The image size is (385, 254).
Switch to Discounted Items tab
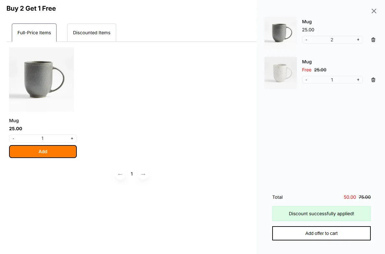coord(92,33)
